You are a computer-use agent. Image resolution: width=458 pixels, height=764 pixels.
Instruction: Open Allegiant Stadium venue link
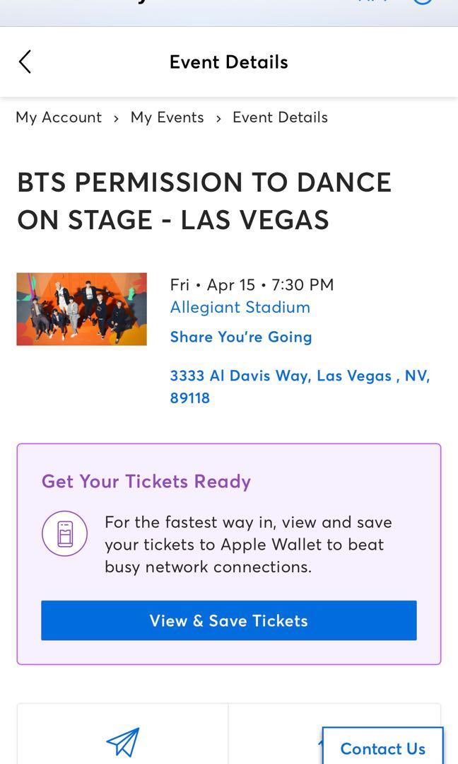(240, 307)
